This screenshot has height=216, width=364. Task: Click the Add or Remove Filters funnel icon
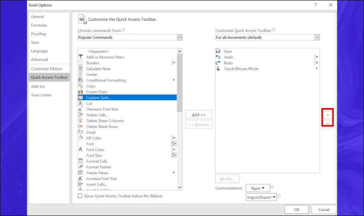(x=81, y=57)
